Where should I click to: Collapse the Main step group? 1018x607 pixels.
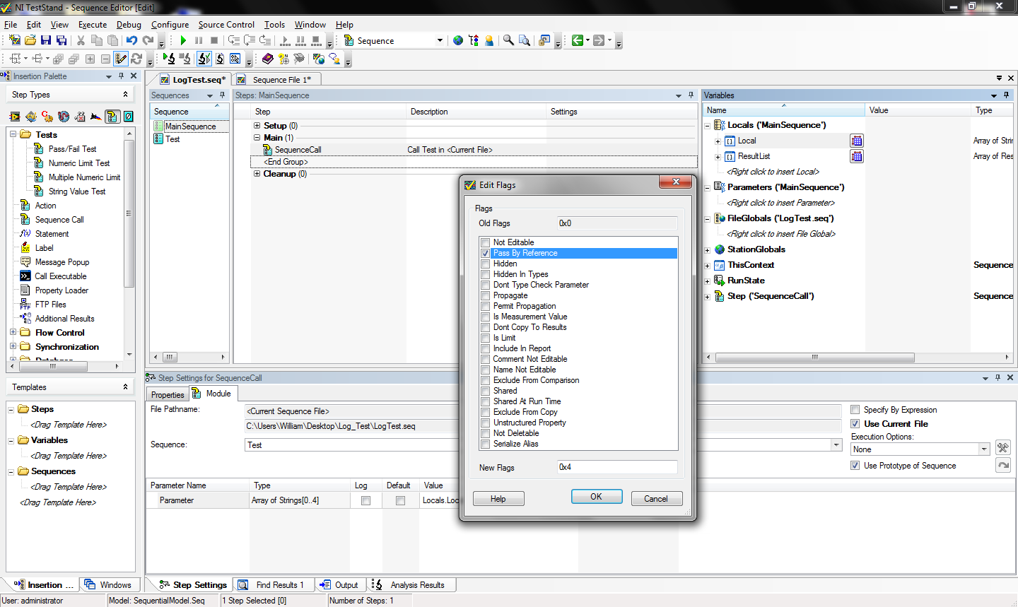click(x=257, y=138)
